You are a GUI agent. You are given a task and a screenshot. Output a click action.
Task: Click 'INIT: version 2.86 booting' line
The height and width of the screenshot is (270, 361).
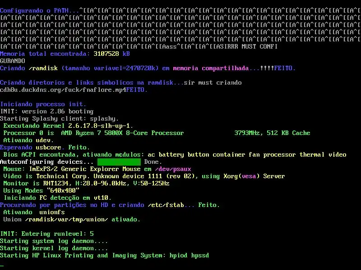47,111
